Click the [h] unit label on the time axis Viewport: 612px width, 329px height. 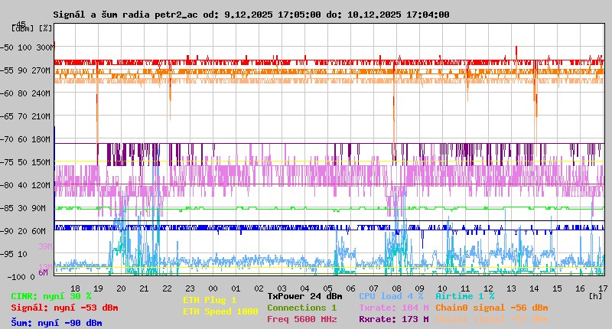(595, 295)
